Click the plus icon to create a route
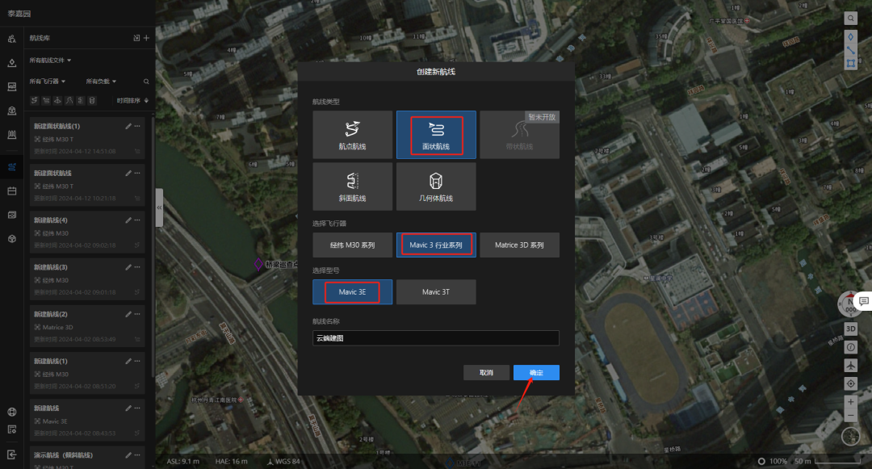 [x=146, y=38]
